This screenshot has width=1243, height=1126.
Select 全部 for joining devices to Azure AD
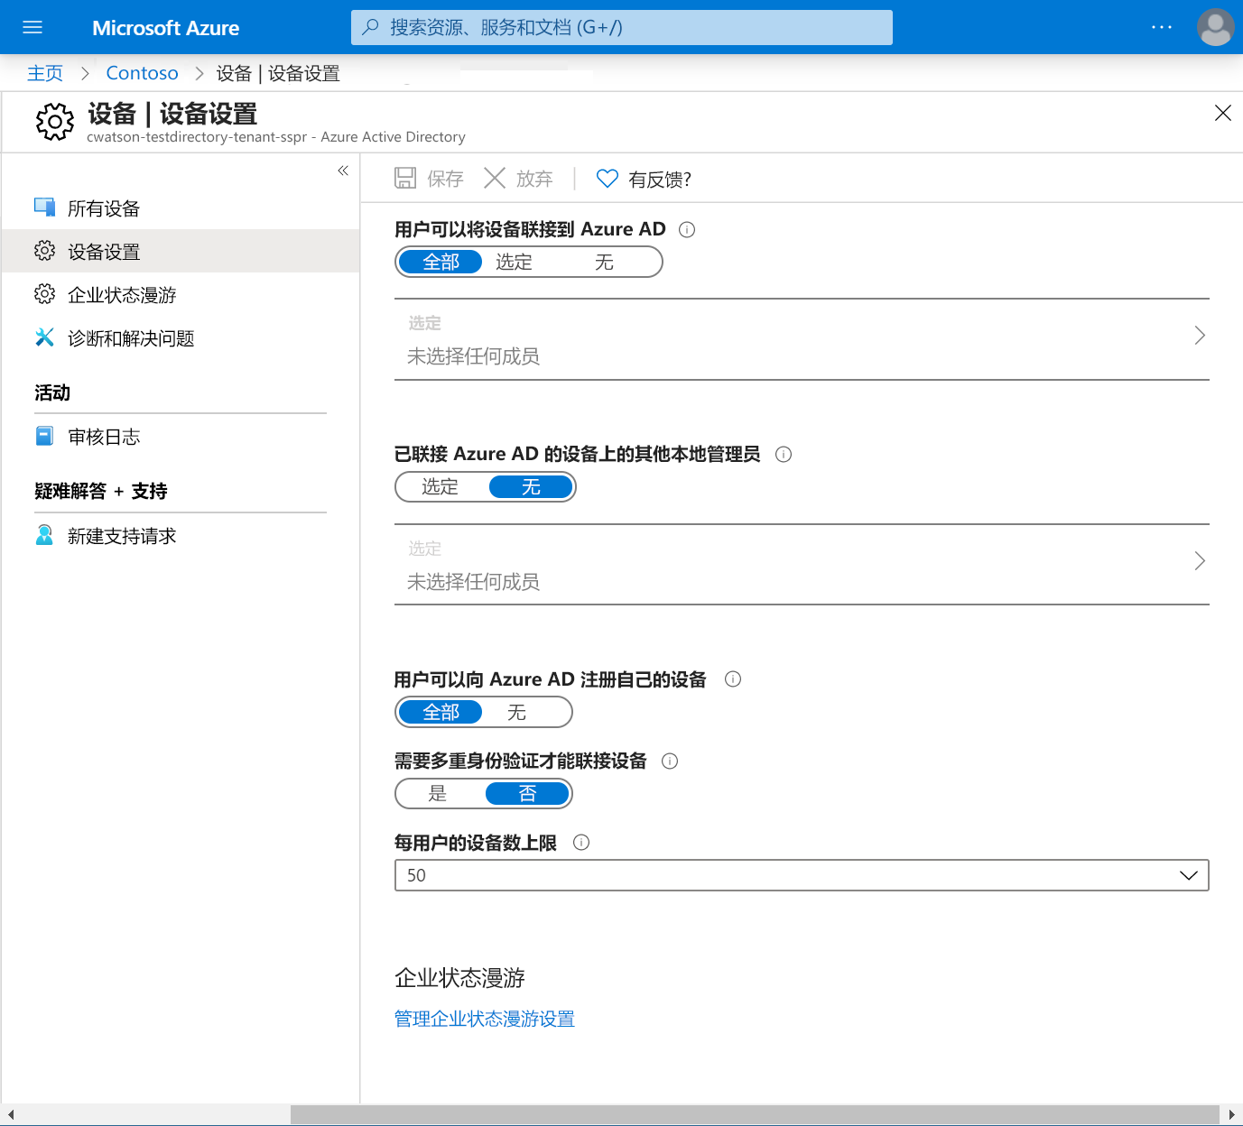(x=441, y=262)
